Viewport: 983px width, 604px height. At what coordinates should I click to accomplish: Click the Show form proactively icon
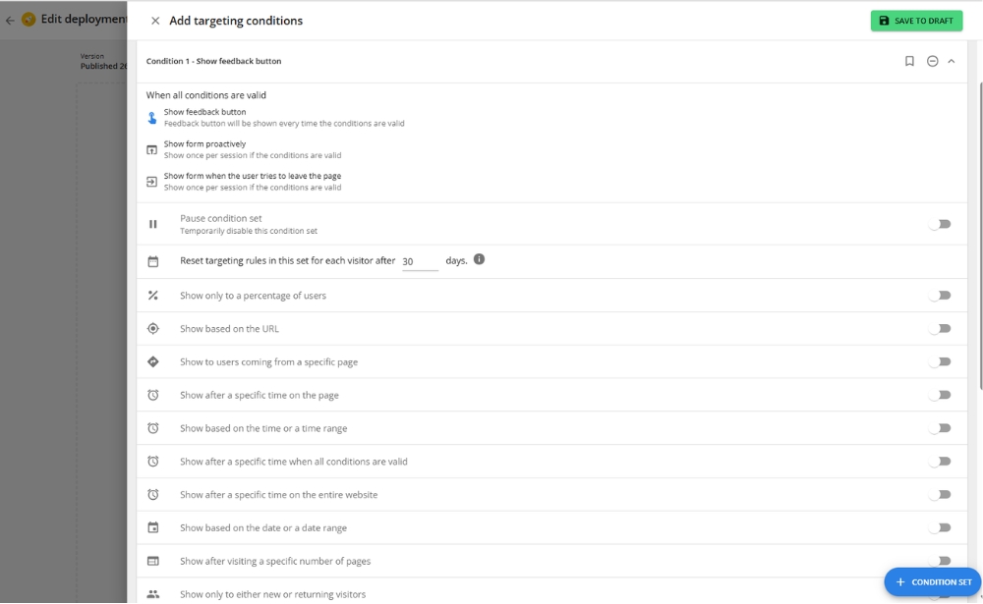click(152, 147)
